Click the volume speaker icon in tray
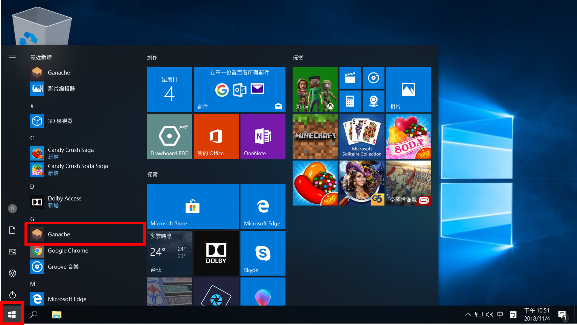Viewport: 577px width, 325px height. pyautogui.click(x=489, y=315)
